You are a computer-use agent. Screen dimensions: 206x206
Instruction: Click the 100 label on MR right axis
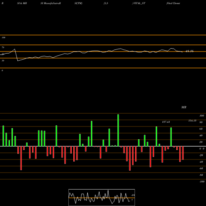coord(201,116)
